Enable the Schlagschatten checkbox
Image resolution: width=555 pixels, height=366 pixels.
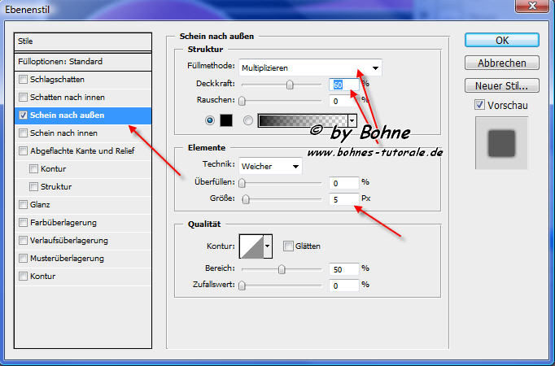23,80
